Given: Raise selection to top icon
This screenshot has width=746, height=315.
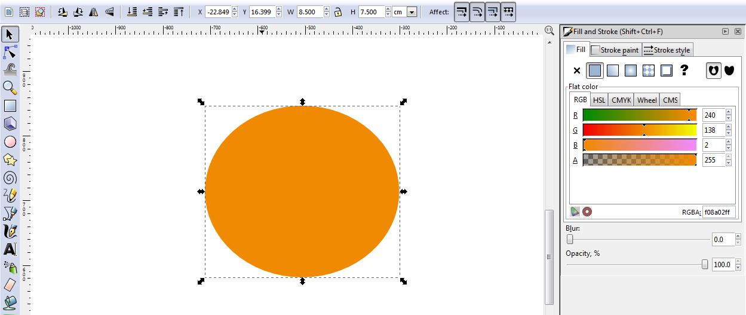Looking at the screenshot, I should (179, 12).
